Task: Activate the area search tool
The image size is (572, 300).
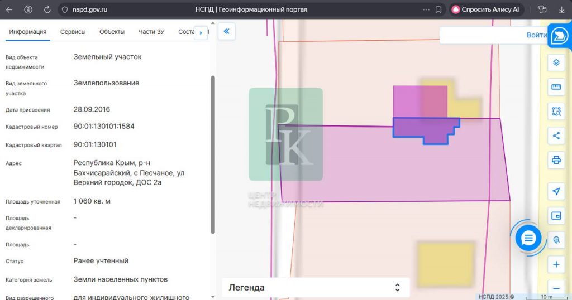Action: 556,112
